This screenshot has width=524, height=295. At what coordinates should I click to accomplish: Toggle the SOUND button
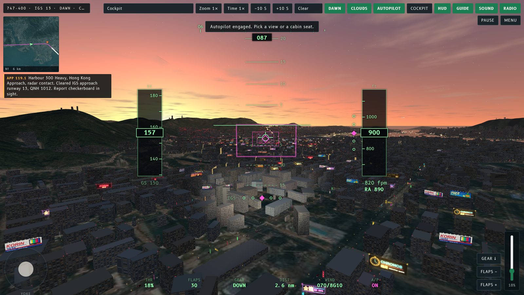click(486, 9)
